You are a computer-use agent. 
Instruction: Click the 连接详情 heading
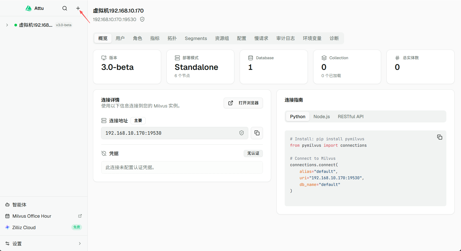click(x=110, y=100)
